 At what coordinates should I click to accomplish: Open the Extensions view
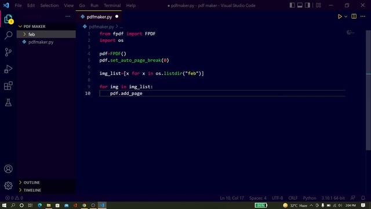pyautogui.click(x=8, y=86)
